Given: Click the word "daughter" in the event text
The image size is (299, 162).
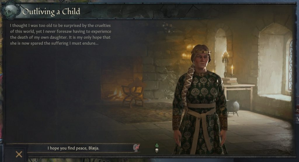Looking at the screenshot, I should [x=58, y=37].
